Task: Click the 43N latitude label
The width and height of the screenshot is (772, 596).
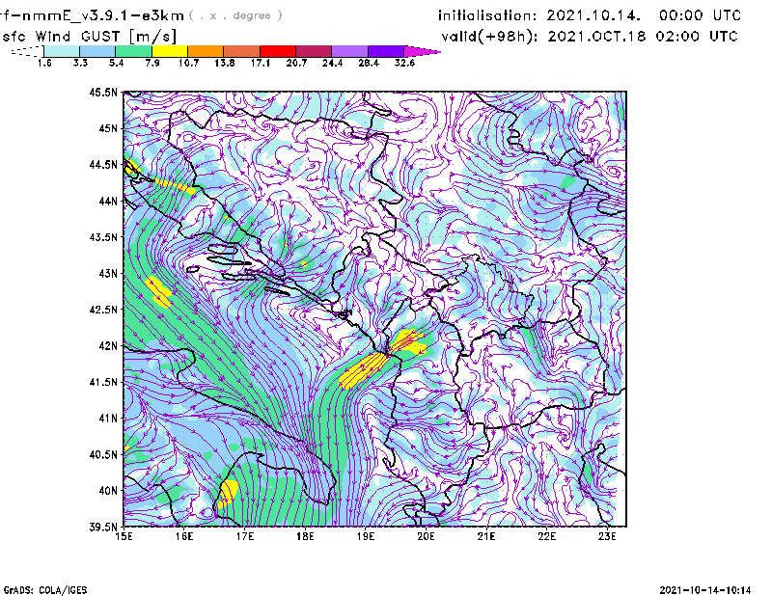Action: 108,273
